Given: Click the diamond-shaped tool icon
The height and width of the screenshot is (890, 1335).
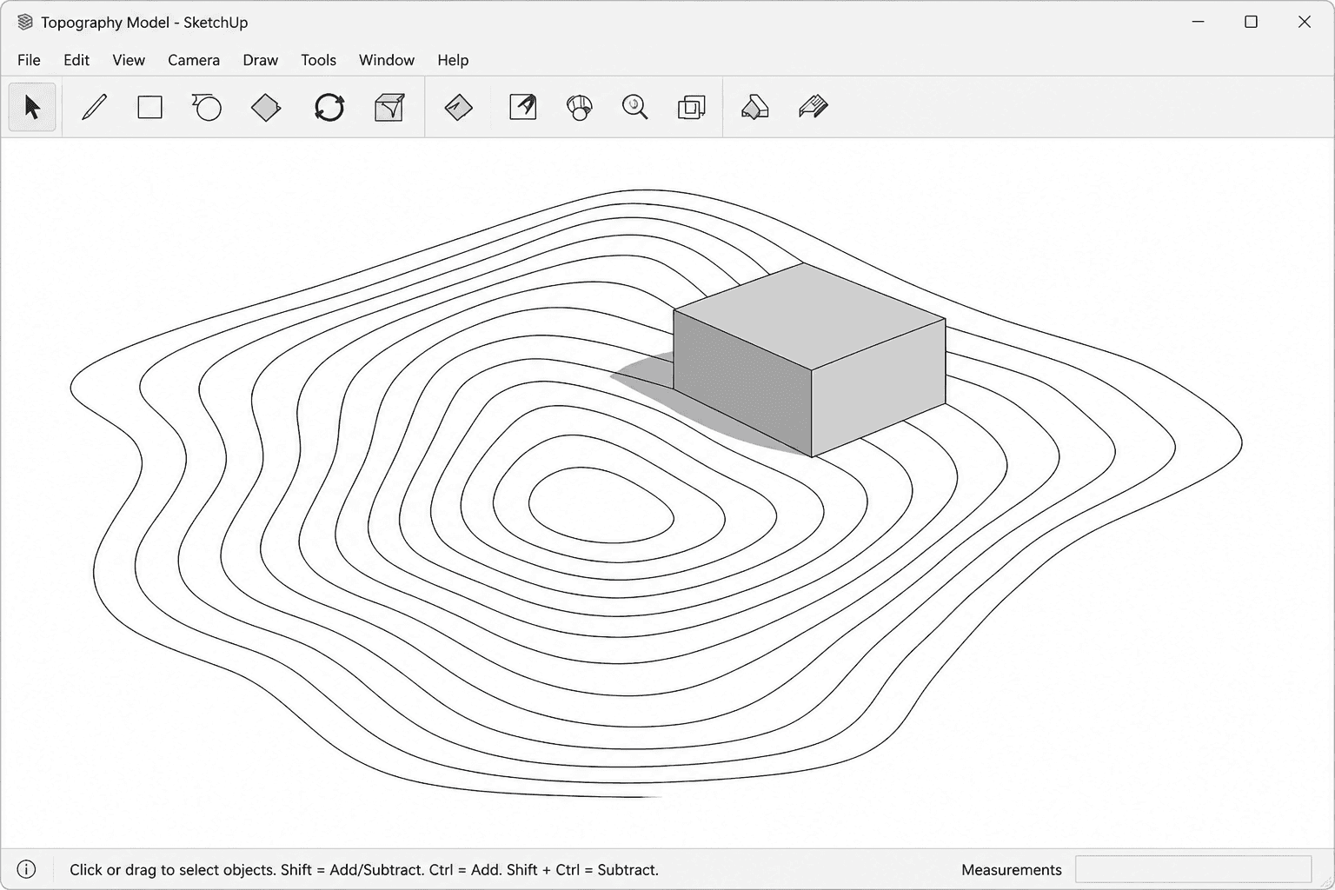Looking at the screenshot, I should (266, 107).
